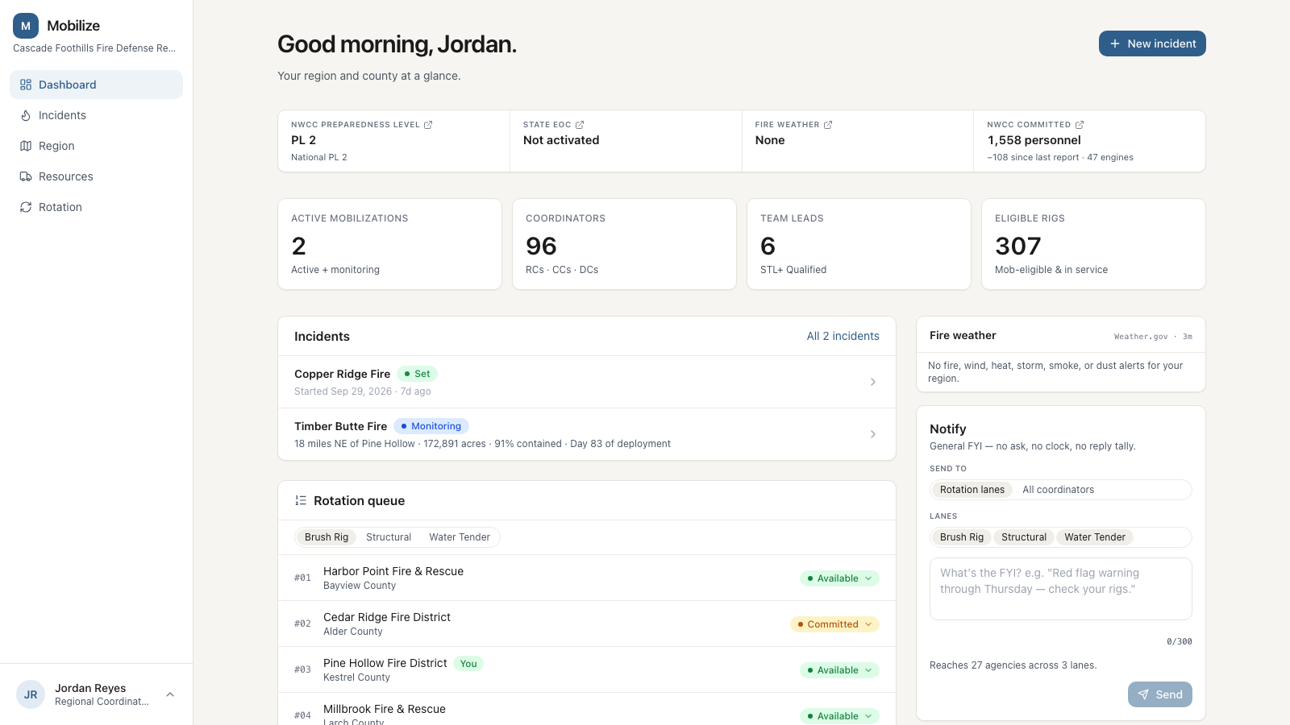Screen dimensions: 1290x725
Task: Toggle Water Tender lane in Notify
Action: pos(1095,537)
